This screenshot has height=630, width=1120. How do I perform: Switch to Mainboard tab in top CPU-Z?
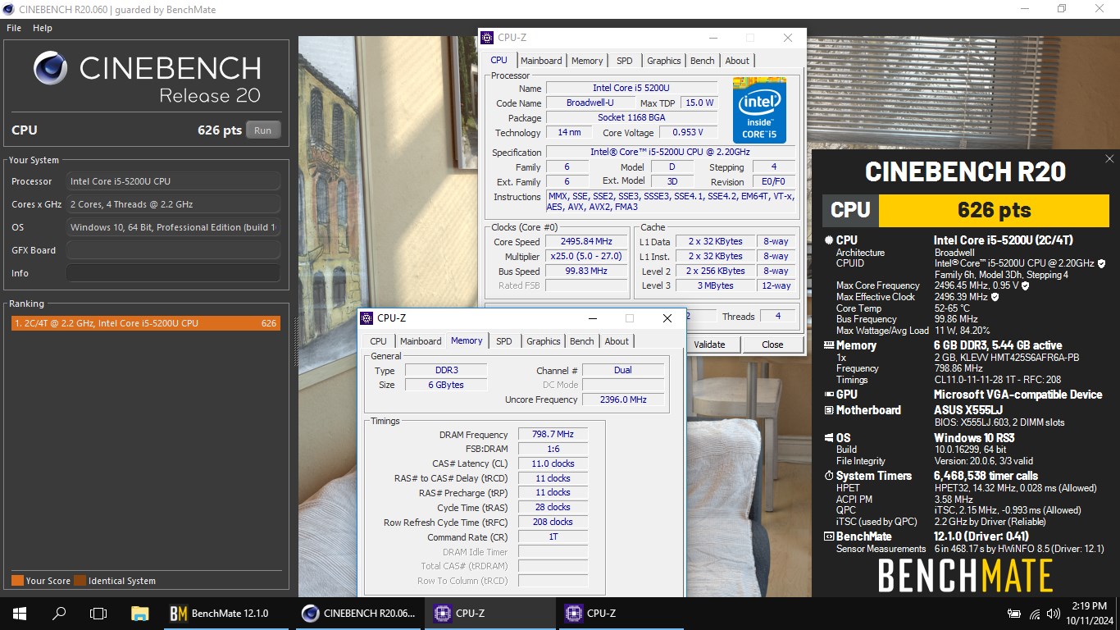541,61
